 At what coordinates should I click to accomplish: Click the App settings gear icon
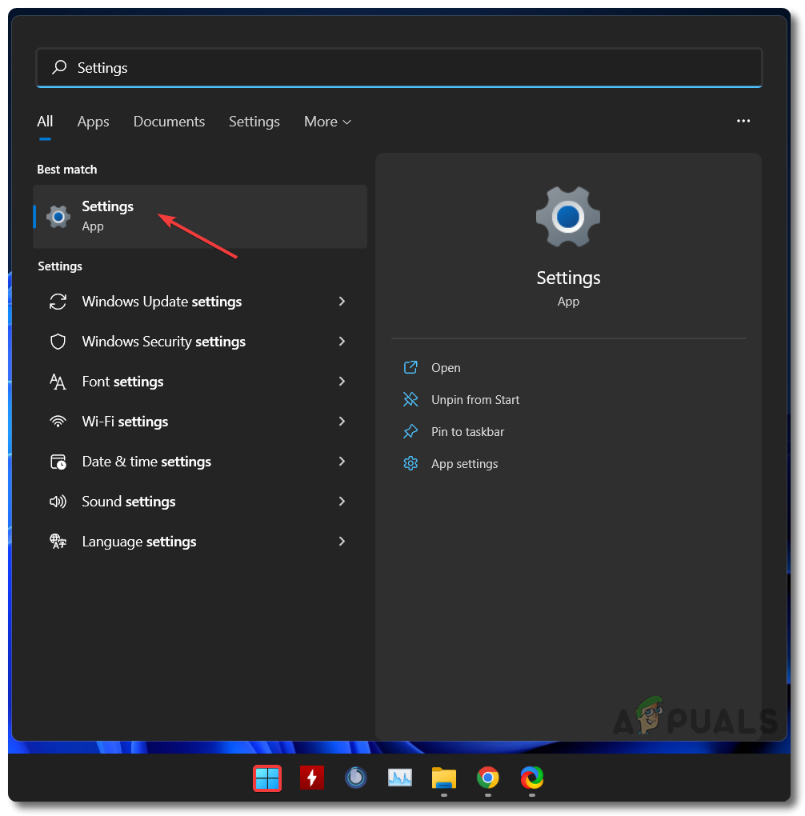[411, 463]
